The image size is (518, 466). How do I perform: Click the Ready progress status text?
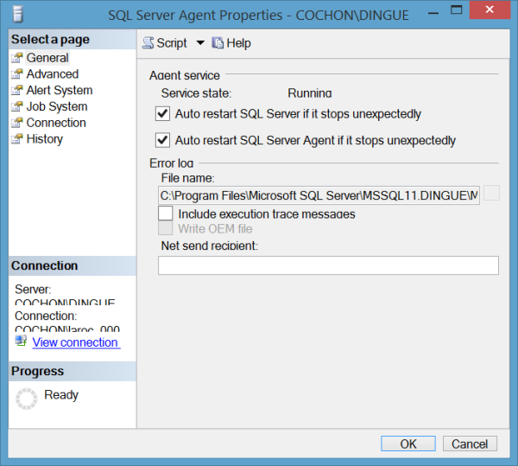[61, 395]
